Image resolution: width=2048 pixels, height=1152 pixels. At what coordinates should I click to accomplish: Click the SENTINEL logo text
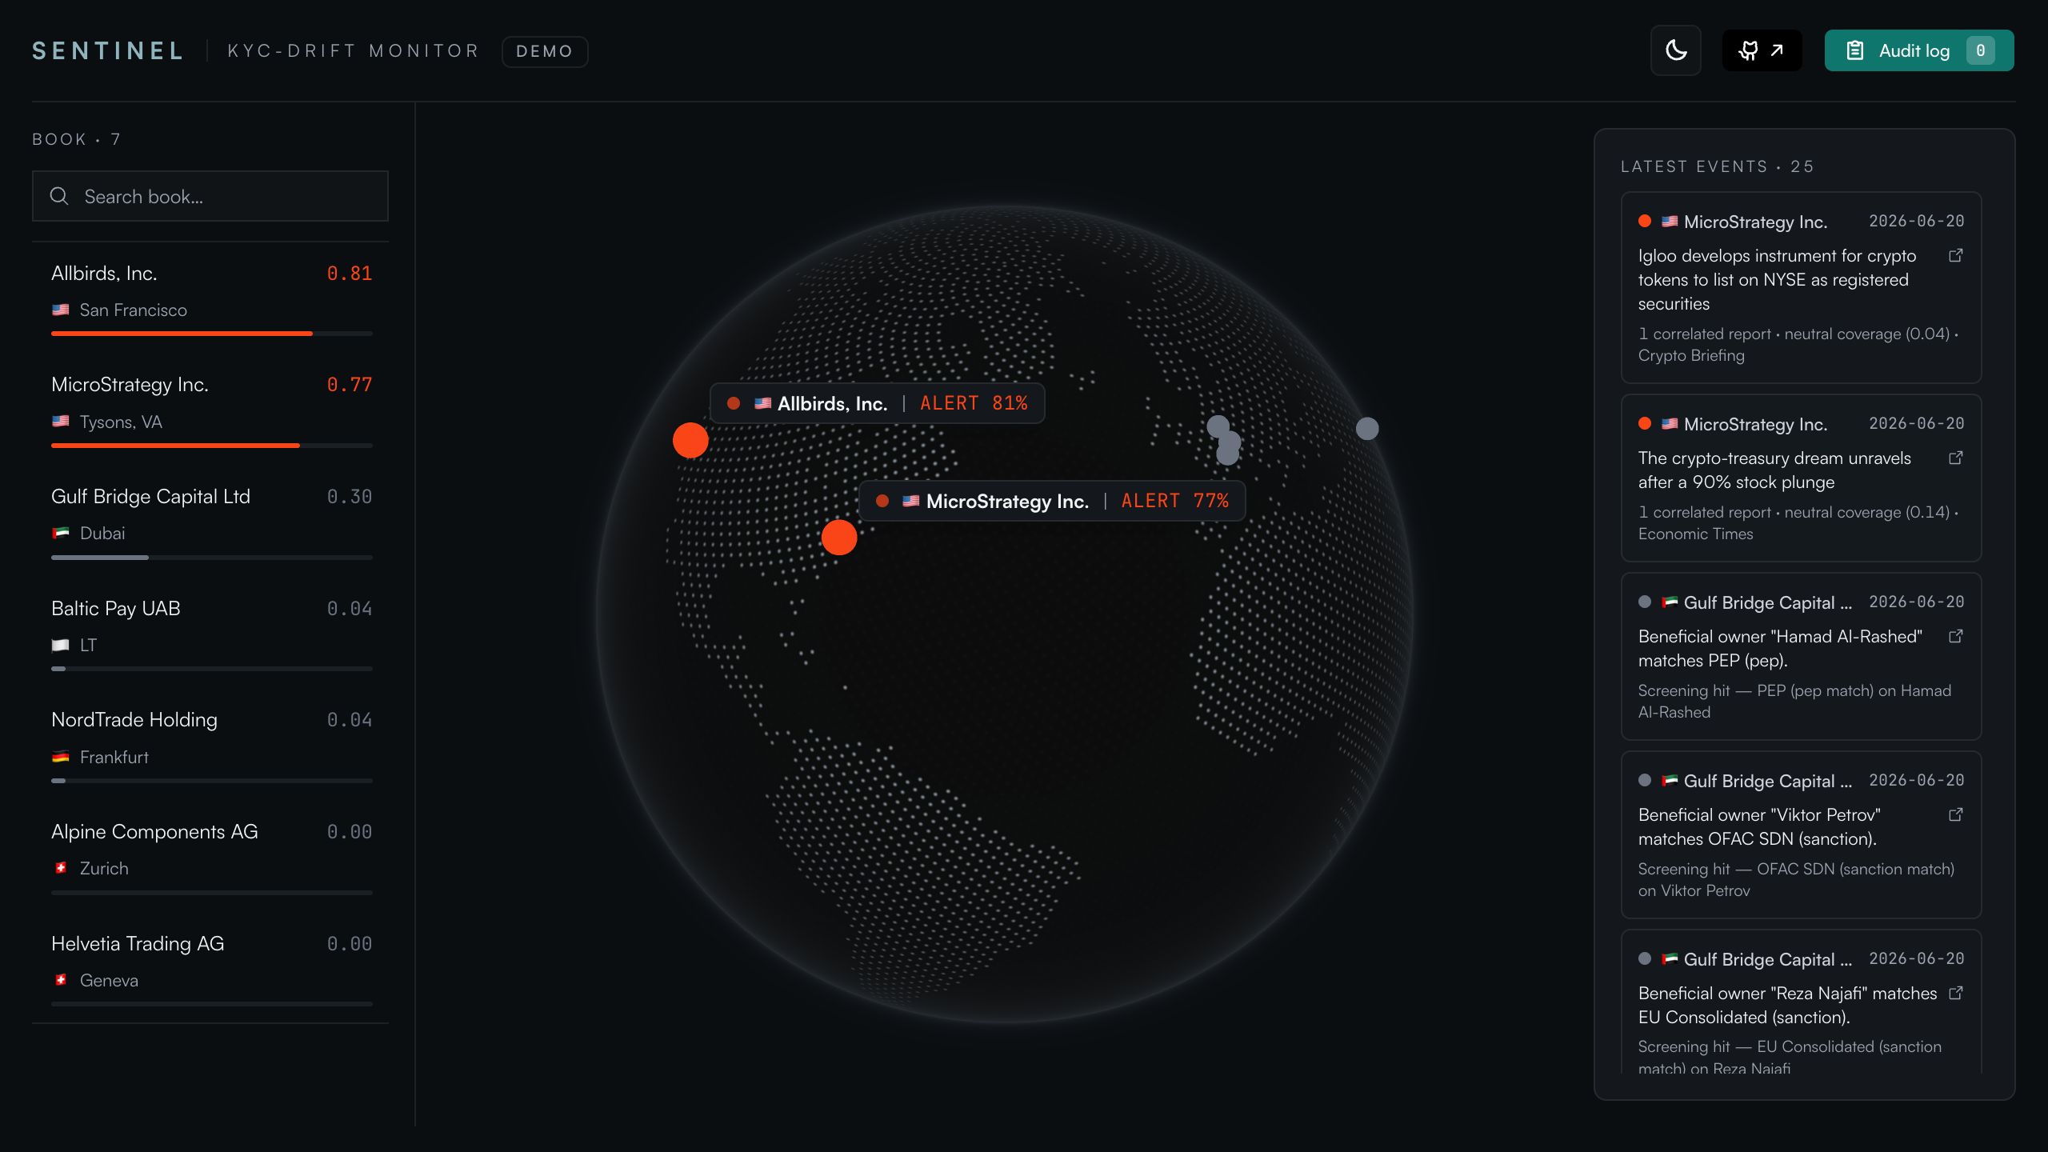(x=108, y=51)
